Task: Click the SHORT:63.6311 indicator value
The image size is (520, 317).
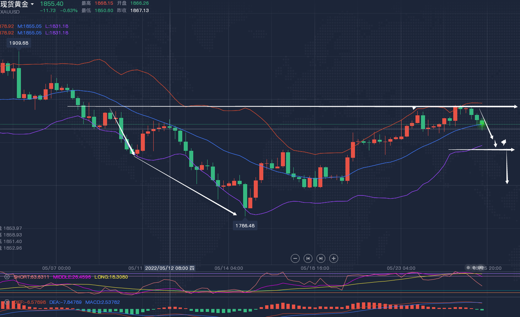Action: tap(31, 277)
